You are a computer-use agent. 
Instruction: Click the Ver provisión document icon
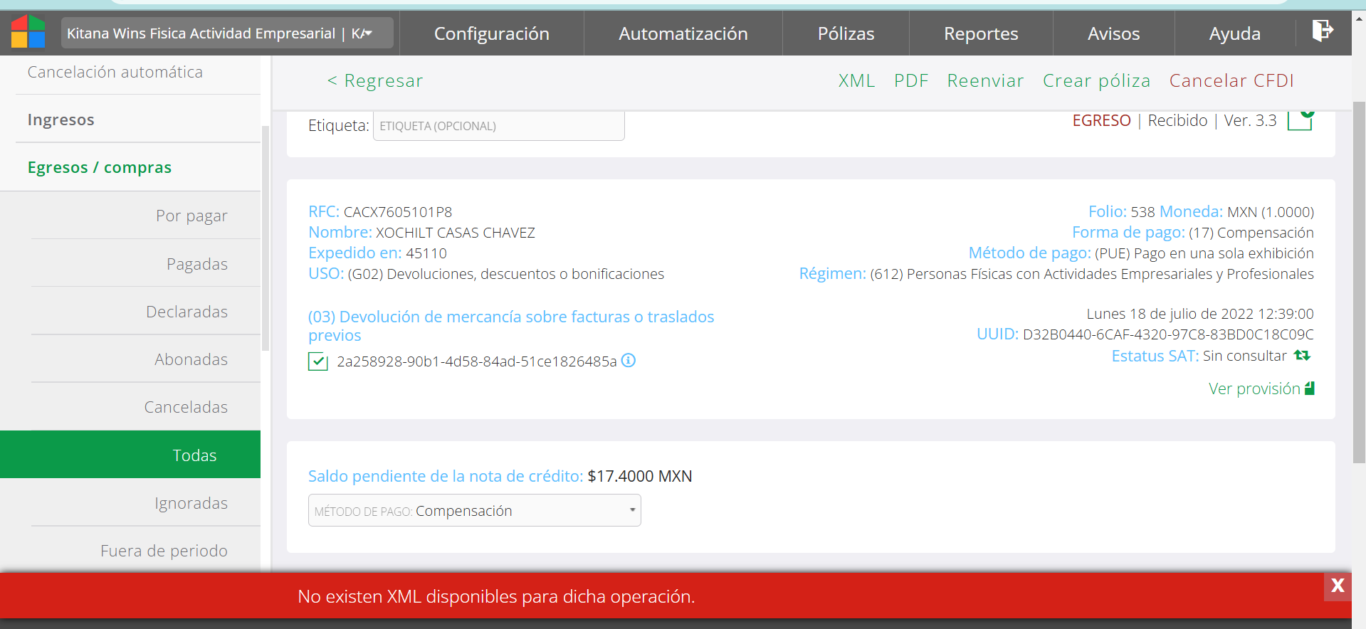click(x=1309, y=388)
